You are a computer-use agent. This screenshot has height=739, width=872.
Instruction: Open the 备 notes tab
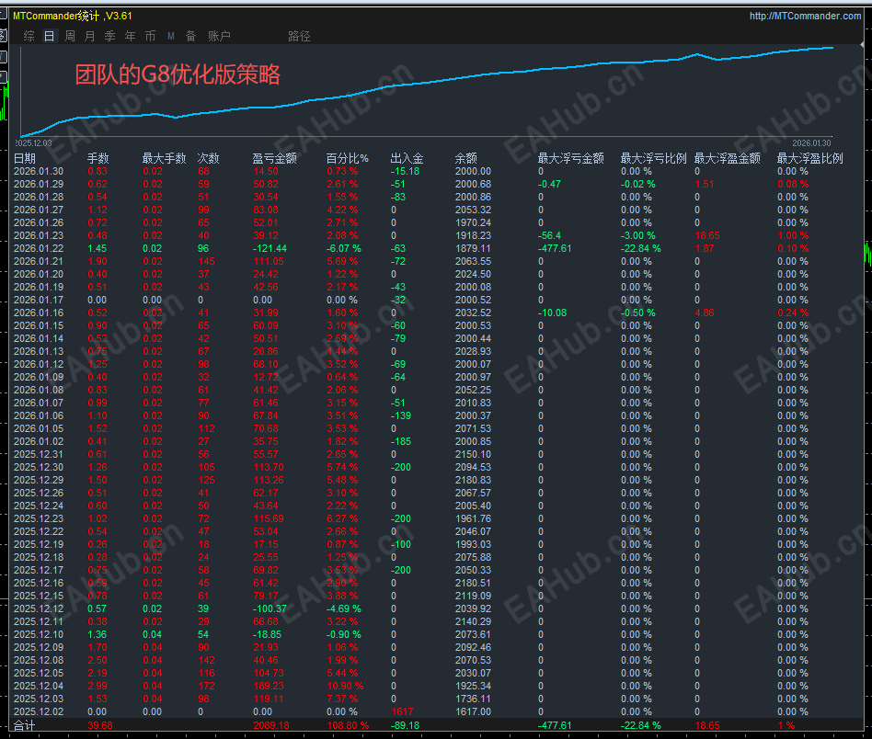[190, 36]
